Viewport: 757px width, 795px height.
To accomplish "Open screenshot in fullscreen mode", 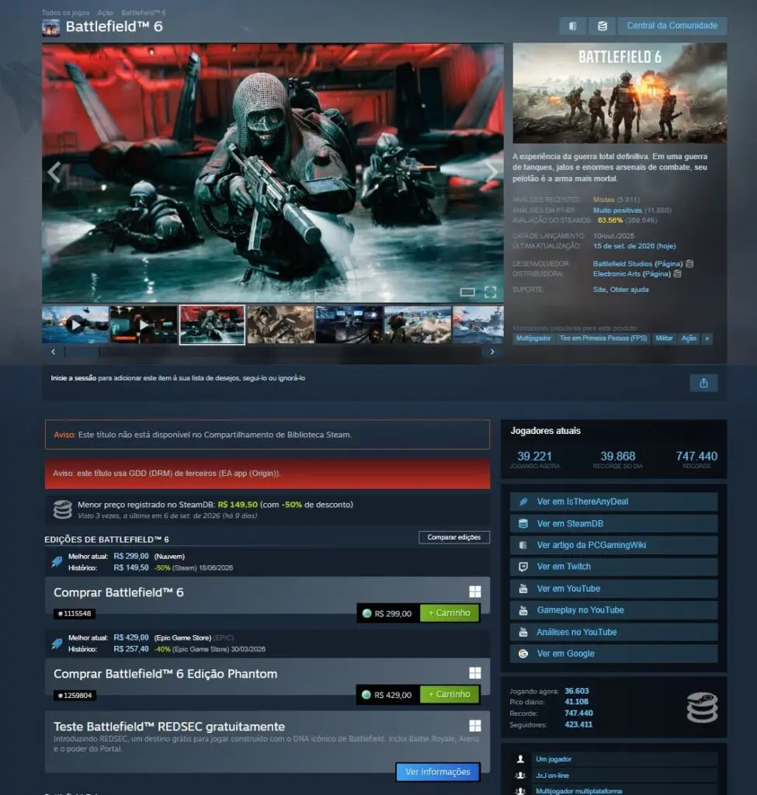I will point(490,292).
